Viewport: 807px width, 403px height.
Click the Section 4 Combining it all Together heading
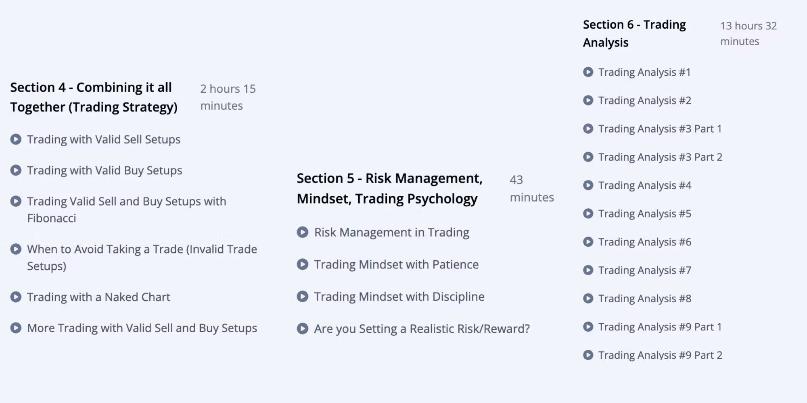click(x=94, y=97)
